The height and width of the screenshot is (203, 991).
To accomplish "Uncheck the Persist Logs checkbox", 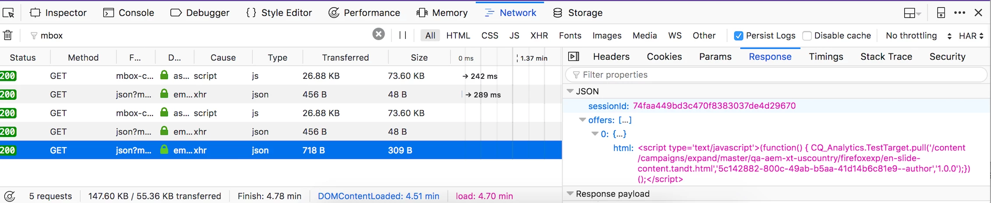I will [739, 36].
